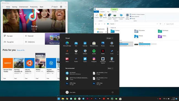
Task: Launch Office from the Start menu
Action: pos(67,52)
